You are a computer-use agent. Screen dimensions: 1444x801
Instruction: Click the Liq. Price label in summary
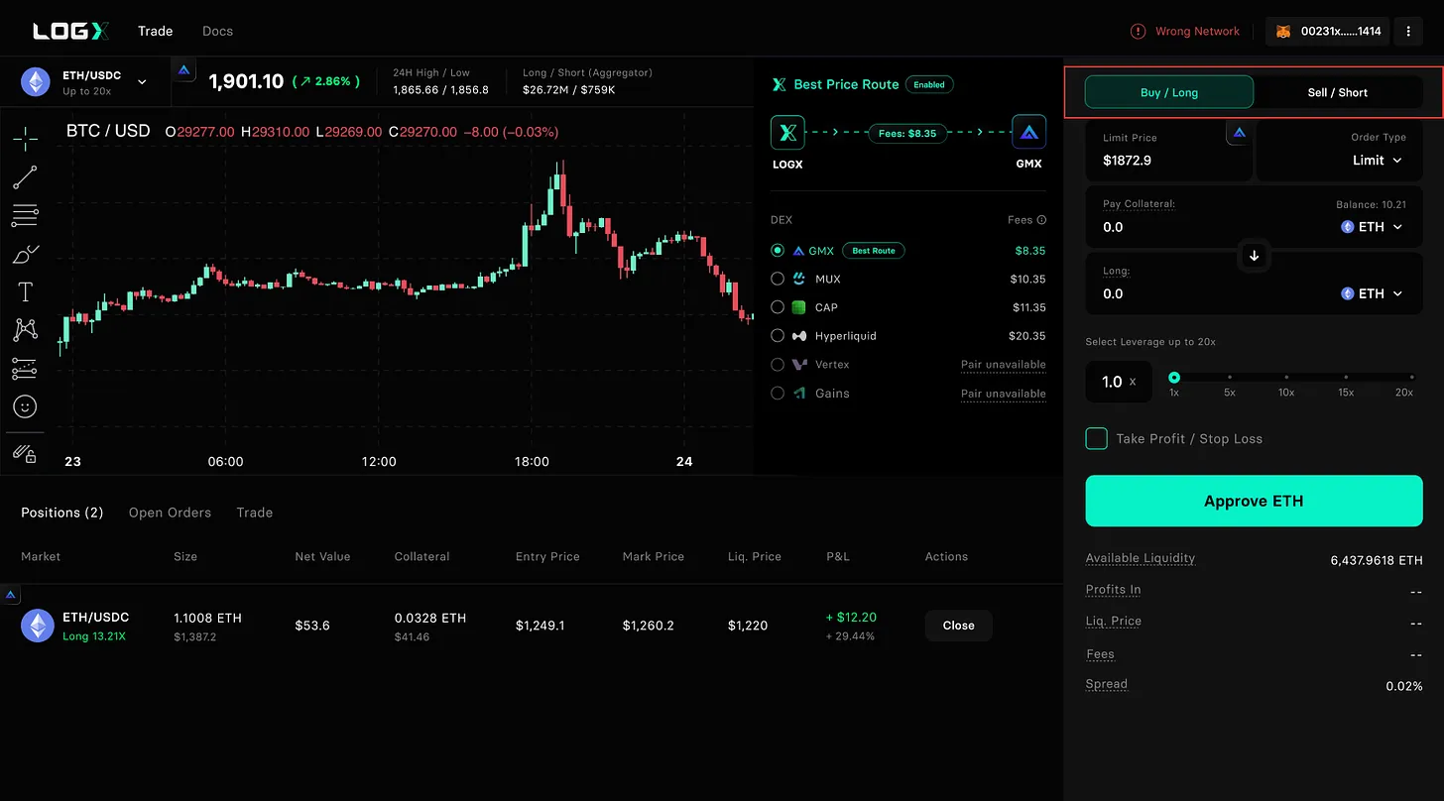click(x=1114, y=621)
